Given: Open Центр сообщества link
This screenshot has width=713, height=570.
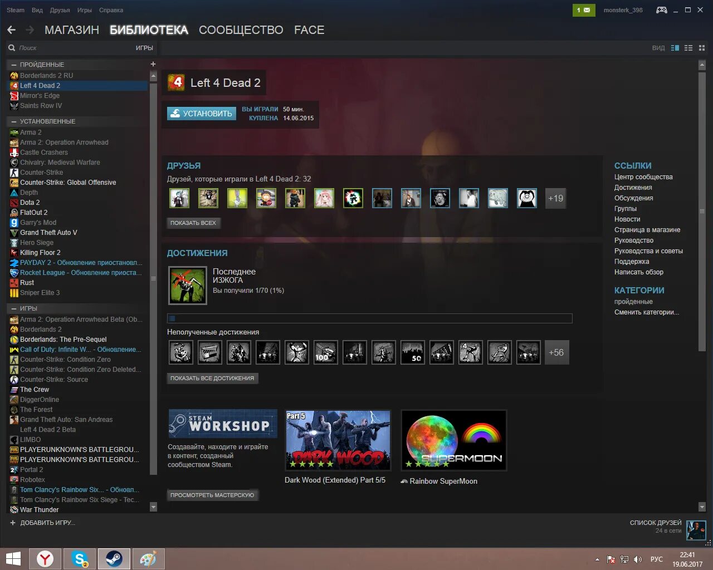Looking at the screenshot, I should click(643, 177).
